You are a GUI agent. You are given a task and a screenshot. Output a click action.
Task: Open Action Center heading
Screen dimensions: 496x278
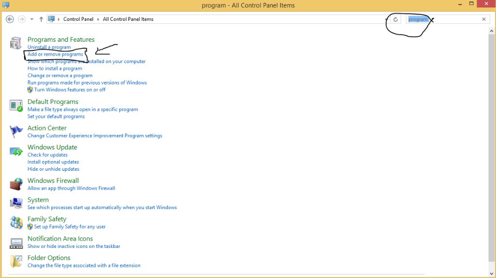(47, 128)
